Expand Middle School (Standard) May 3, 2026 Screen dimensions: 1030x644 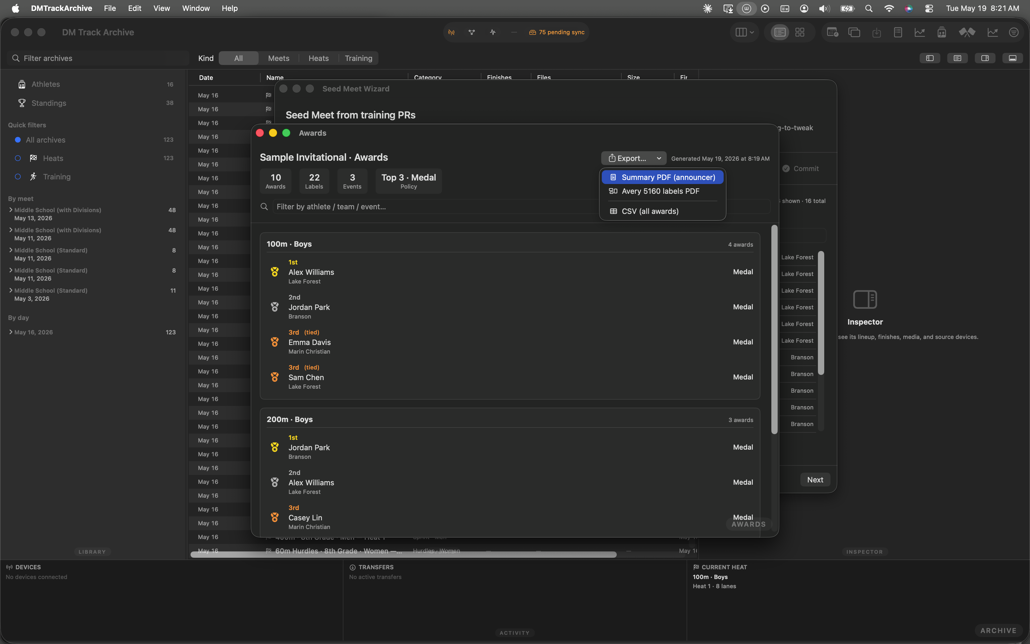click(x=11, y=290)
